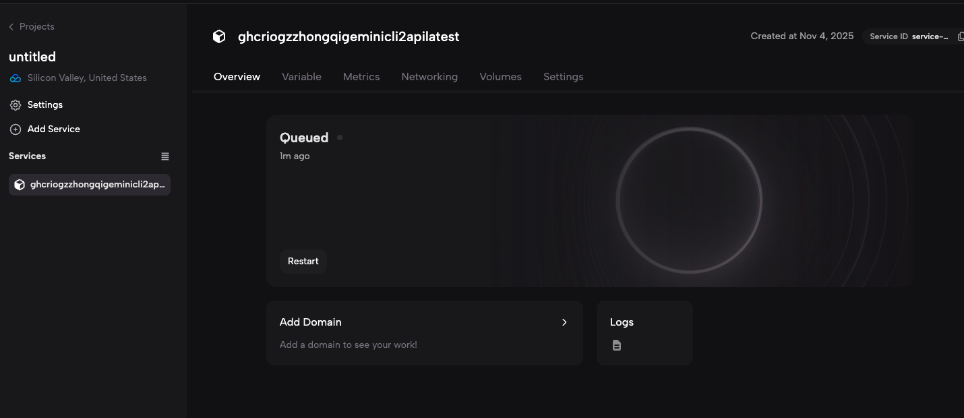
Task: Click the service box icon in the header
Action: tap(219, 36)
